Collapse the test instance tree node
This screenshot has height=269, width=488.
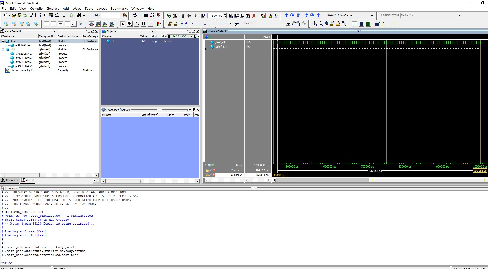tap(3, 41)
